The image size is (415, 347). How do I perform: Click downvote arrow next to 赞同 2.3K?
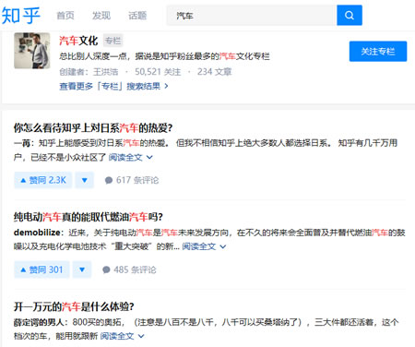coord(85,180)
